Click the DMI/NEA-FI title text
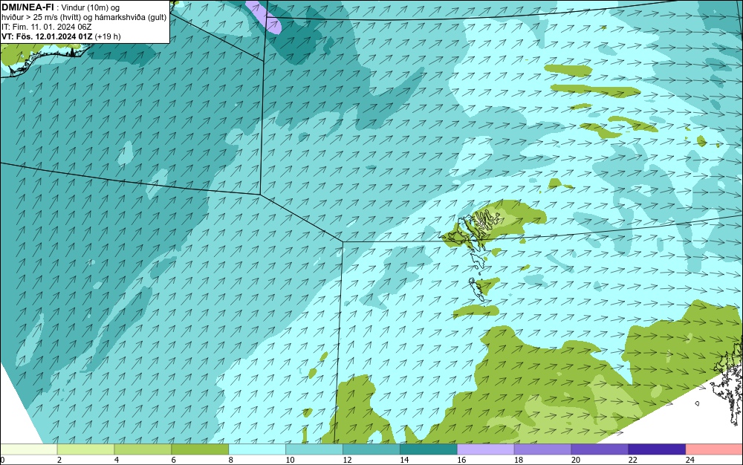The height and width of the screenshot is (465, 743). pyautogui.click(x=28, y=7)
